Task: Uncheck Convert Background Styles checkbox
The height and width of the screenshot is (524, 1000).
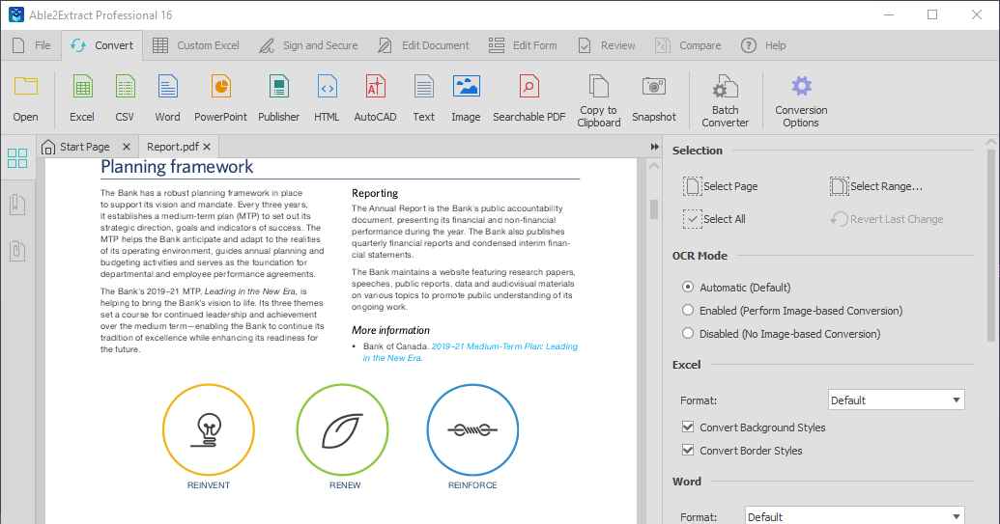Action: coord(688,427)
